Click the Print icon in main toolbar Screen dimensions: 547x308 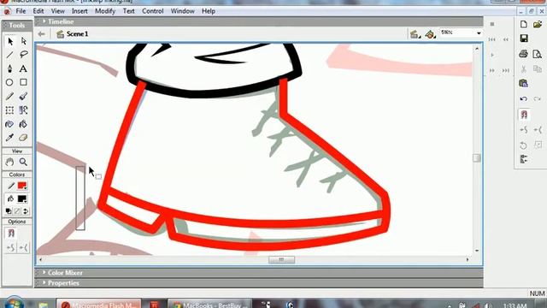[x=523, y=54]
